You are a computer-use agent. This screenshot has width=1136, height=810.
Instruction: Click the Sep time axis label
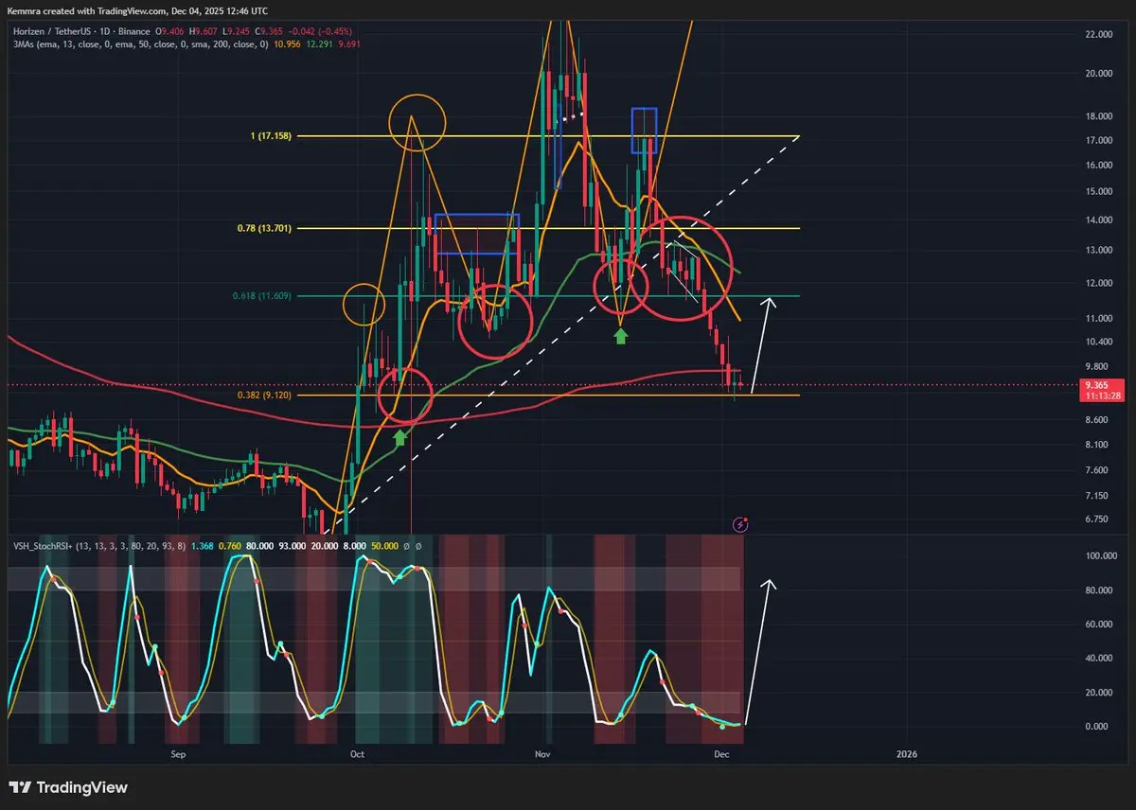click(x=176, y=755)
